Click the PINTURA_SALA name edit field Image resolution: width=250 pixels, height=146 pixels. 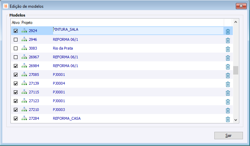138,31
